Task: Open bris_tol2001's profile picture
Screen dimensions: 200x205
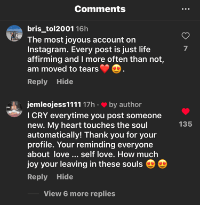Action: click(14, 33)
